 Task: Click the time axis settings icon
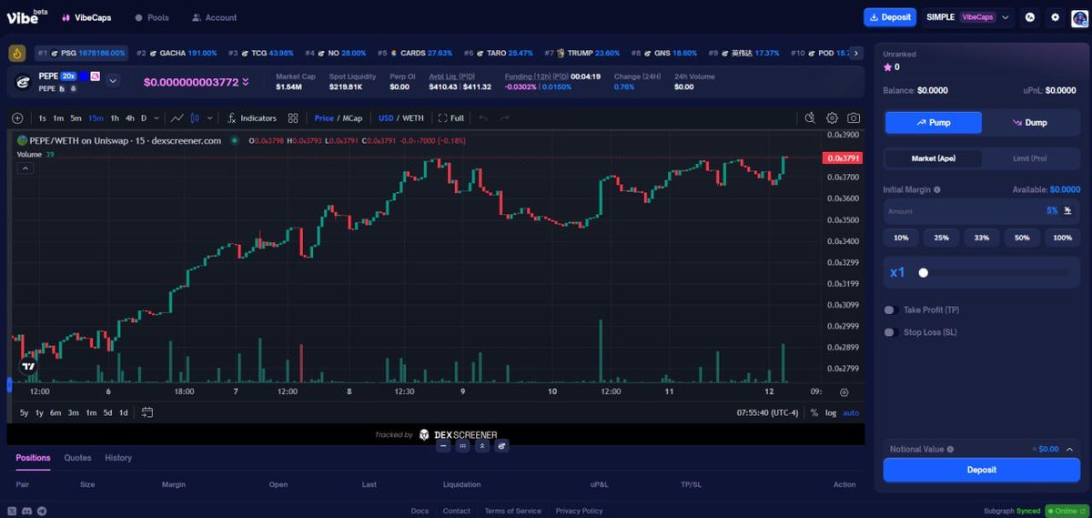click(844, 392)
